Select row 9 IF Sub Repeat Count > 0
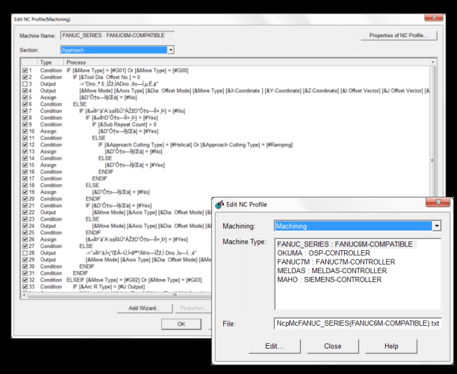457x374 pixels. (x=124, y=124)
